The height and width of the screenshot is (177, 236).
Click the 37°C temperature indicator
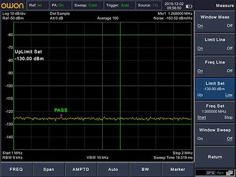click(211, 173)
